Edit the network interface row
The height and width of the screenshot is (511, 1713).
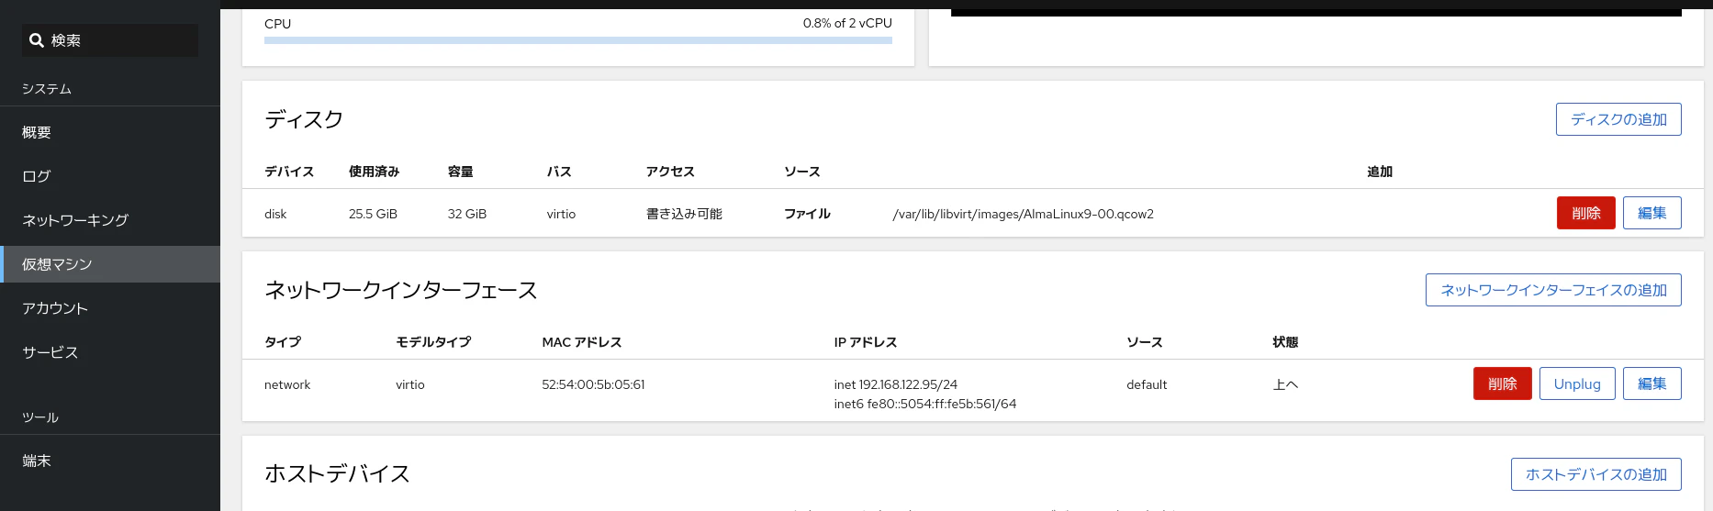[1651, 383]
